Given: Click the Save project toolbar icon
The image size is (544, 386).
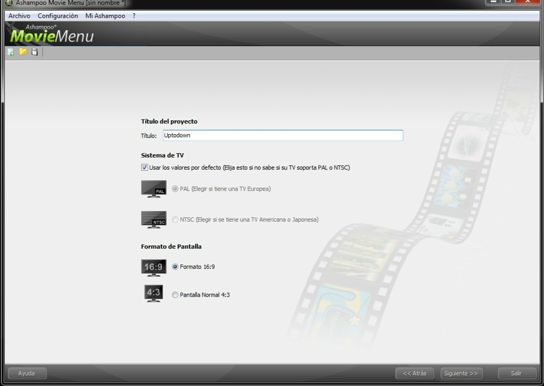Looking at the screenshot, I should pyautogui.click(x=34, y=52).
